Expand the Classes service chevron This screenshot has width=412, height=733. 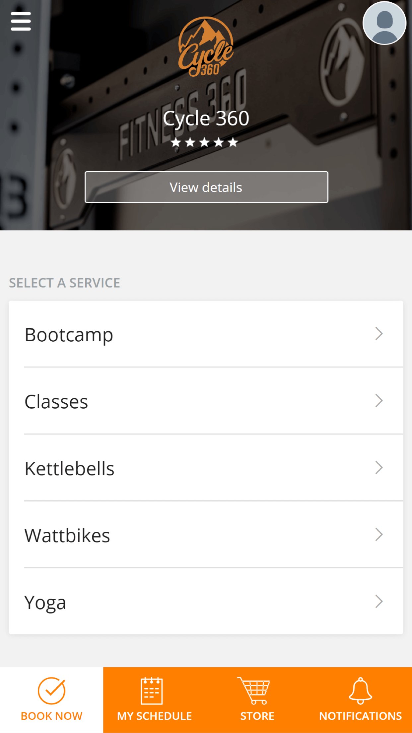pyautogui.click(x=378, y=401)
